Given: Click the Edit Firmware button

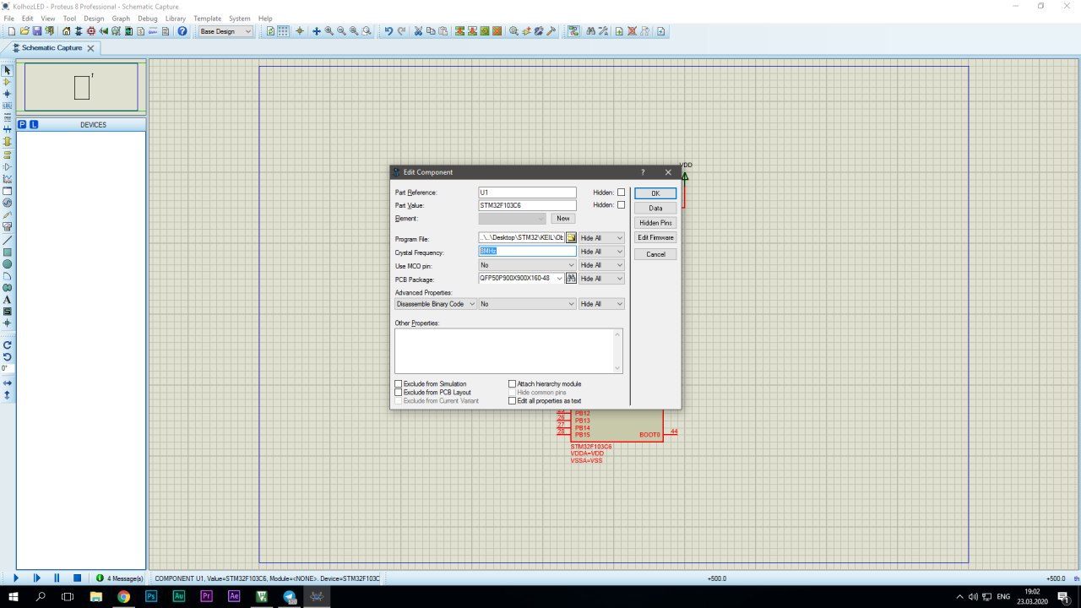Looking at the screenshot, I should point(655,237).
